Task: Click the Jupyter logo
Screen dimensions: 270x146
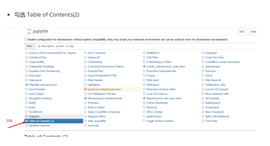Action: pyautogui.click(x=38, y=31)
